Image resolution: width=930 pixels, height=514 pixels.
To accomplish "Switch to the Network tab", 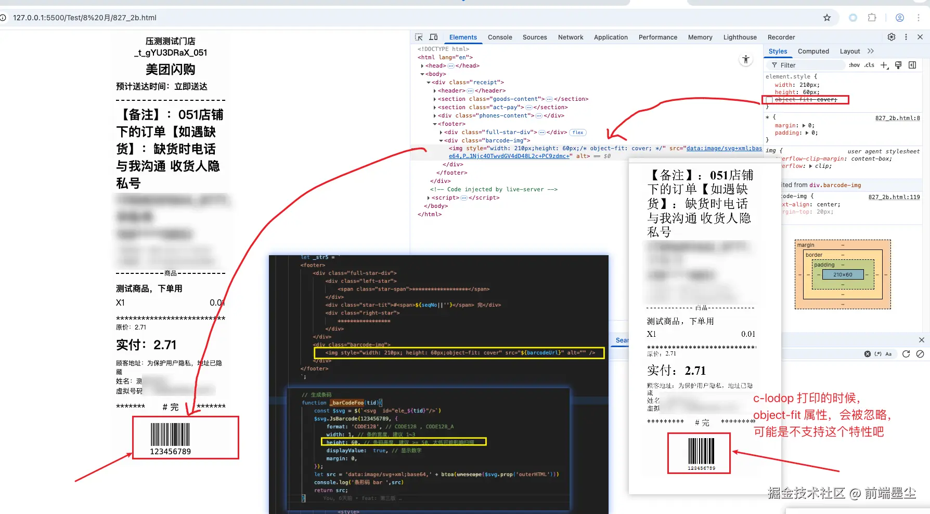I will click(x=571, y=37).
